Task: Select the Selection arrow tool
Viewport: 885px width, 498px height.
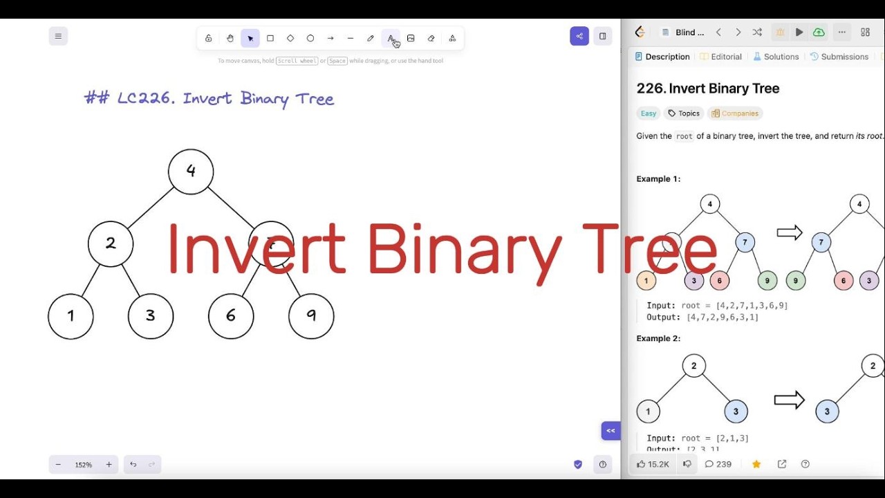Action: coord(250,38)
